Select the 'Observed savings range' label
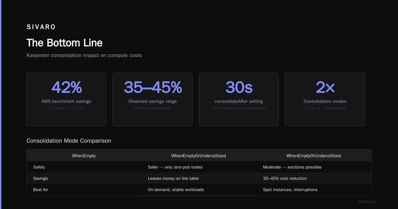The width and height of the screenshot is (398, 209). (153, 101)
